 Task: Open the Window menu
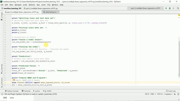[x=55, y=5]
